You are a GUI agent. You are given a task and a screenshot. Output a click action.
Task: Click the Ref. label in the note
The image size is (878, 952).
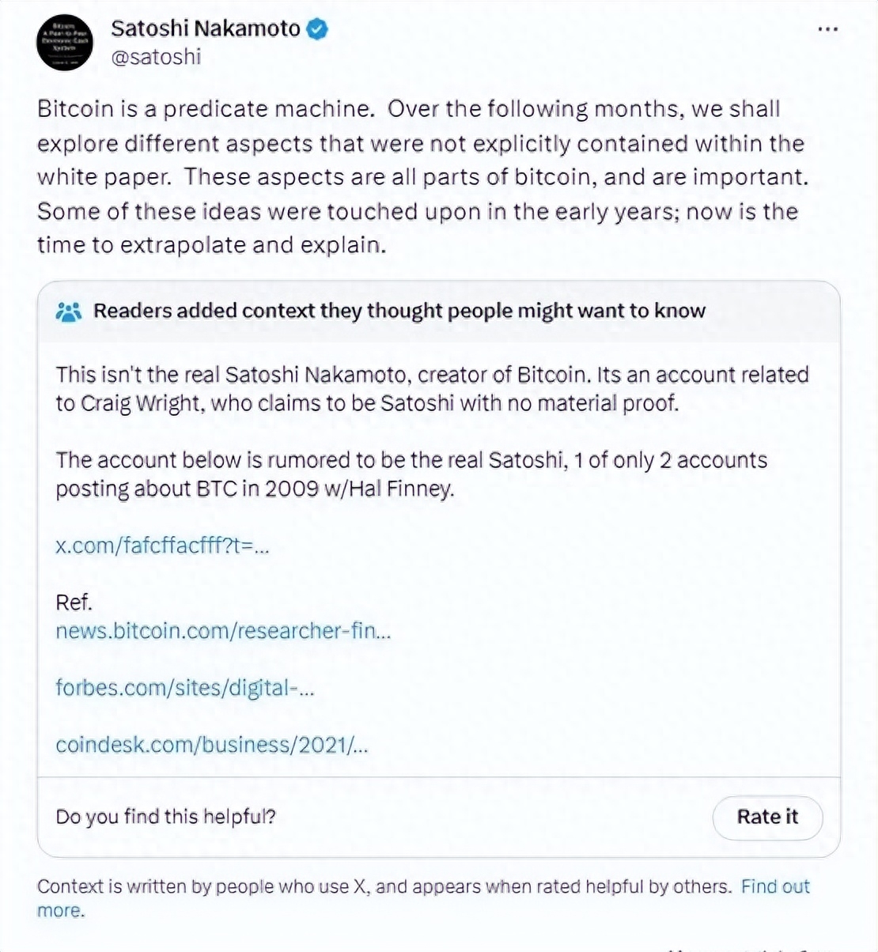click(x=74, y=603)
